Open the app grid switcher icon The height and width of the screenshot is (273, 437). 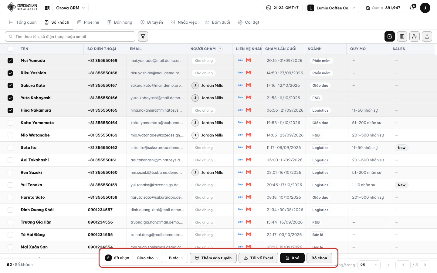coord(47,8)
